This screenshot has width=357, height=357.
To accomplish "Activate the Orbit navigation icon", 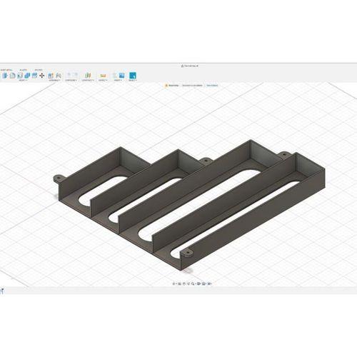I will [x=174, y=283].
